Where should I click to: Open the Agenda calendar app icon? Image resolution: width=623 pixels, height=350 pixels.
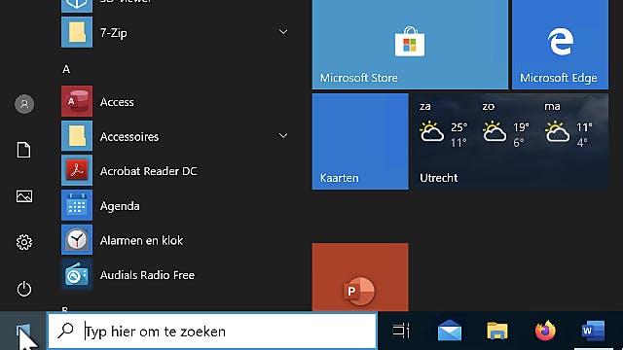tap(77, 205)
